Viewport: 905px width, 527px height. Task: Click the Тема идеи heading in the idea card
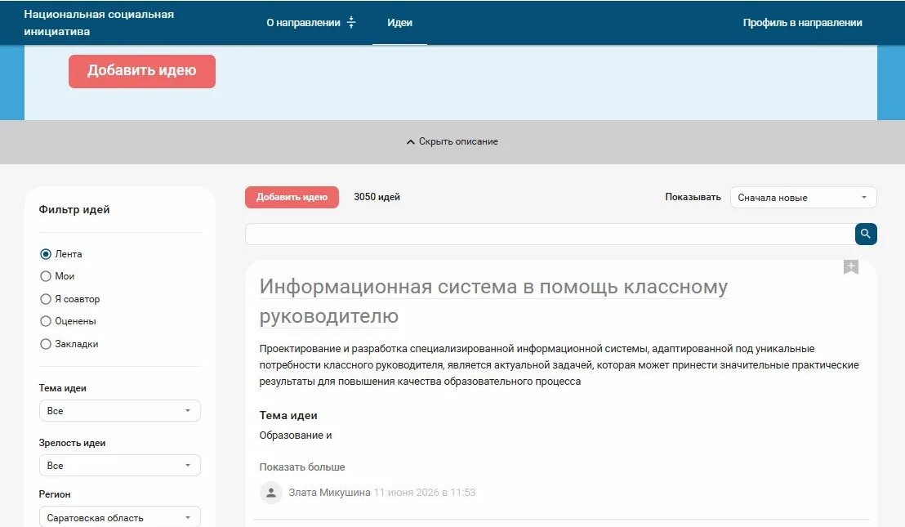[x=288, y=415]
